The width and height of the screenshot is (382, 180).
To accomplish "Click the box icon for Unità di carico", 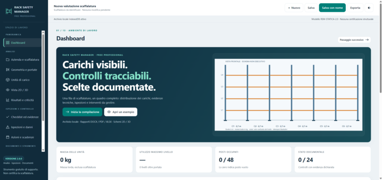I will 7,80.
